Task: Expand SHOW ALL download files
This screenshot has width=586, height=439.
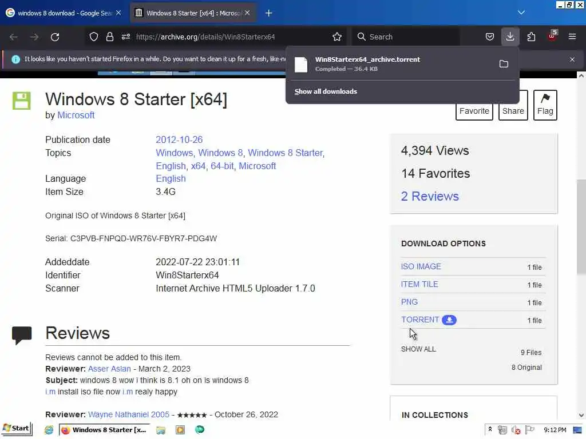Action: tap(418, 349)
